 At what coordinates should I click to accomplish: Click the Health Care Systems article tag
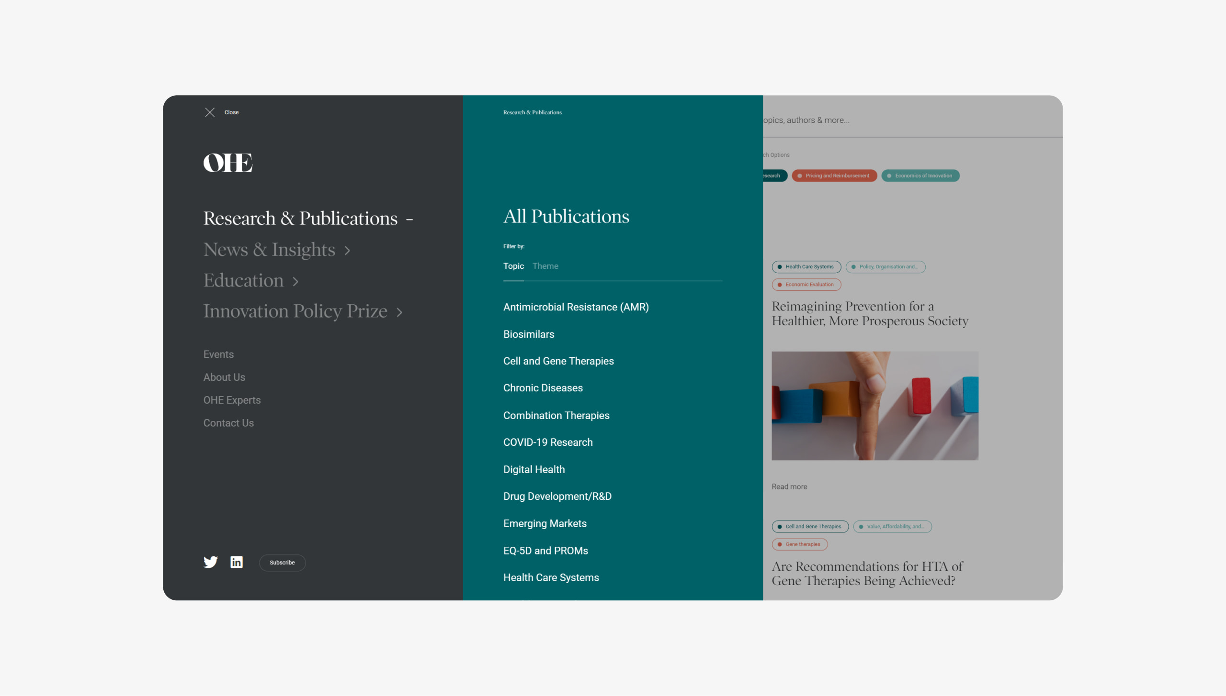[806, 267]
